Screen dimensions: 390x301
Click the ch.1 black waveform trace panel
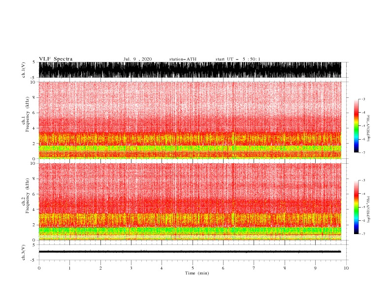point(190,70)
